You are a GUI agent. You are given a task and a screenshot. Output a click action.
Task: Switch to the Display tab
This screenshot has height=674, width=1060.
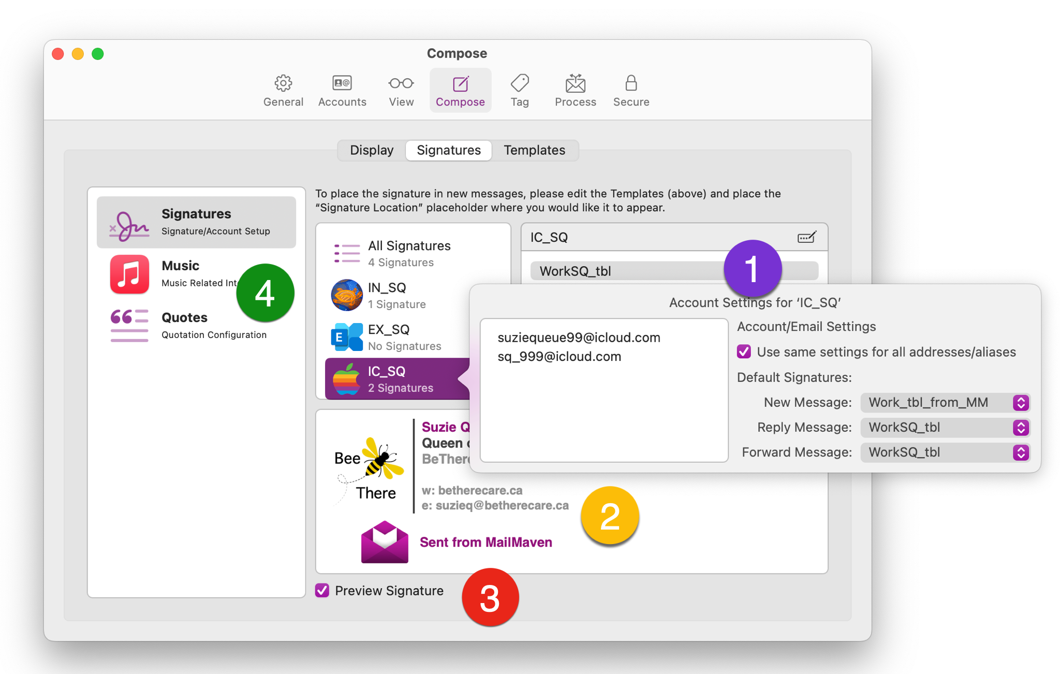click(x=372, y=150)
